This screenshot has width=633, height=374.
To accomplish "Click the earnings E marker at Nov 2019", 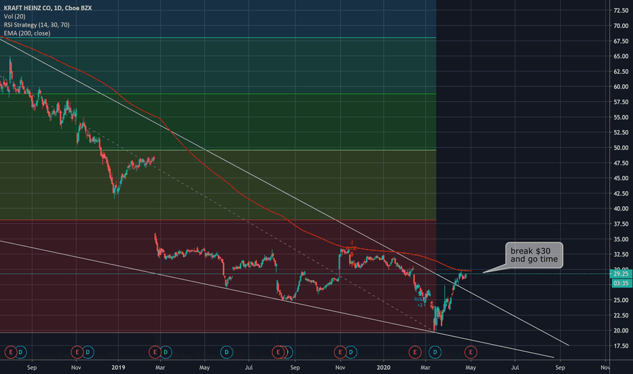I will click(340, 352).
